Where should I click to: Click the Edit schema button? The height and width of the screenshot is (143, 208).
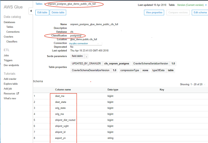200,12
